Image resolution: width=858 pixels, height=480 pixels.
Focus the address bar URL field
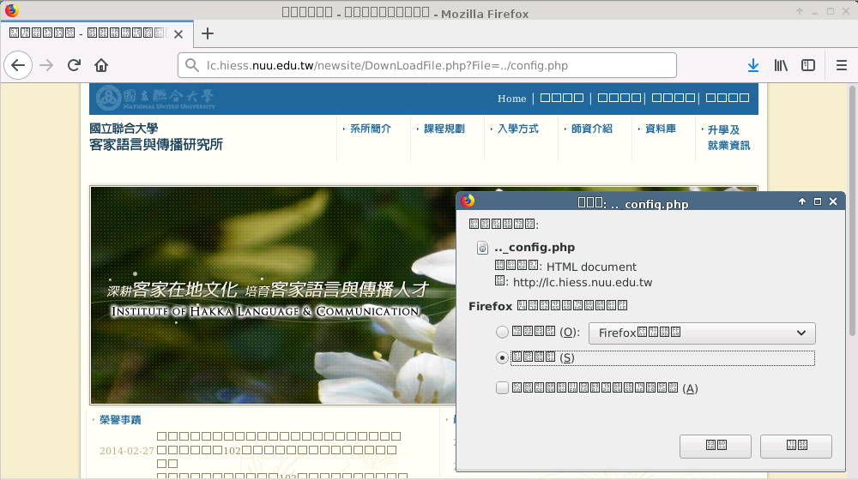pos(426,66)
